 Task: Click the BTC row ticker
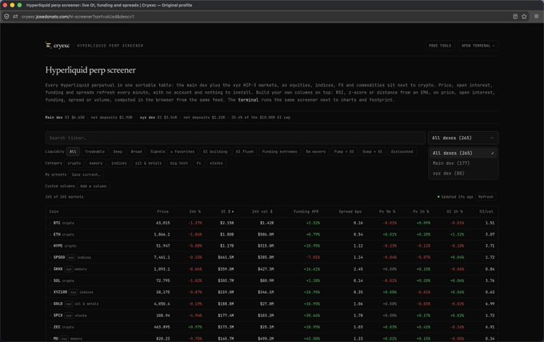(57, 223)
